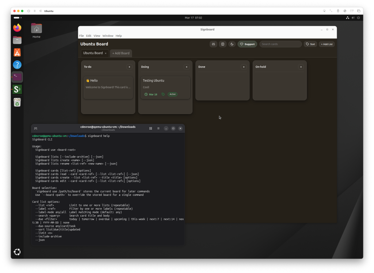Add a card to the Doing list
The image size is (374, 273).
tap(186, 67)
